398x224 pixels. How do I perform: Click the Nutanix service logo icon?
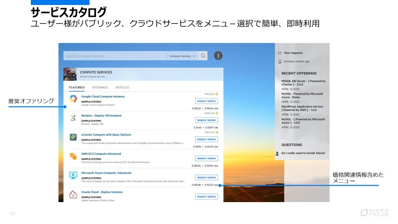pos(73,118)
